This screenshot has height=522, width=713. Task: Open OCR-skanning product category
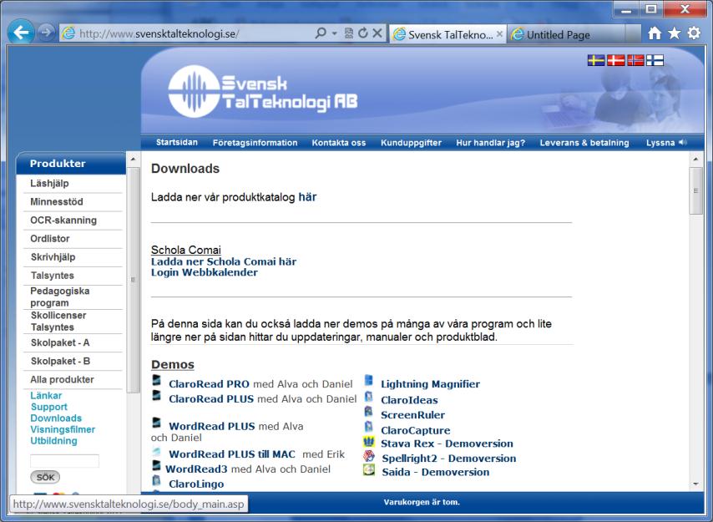[x=63, y=220]
